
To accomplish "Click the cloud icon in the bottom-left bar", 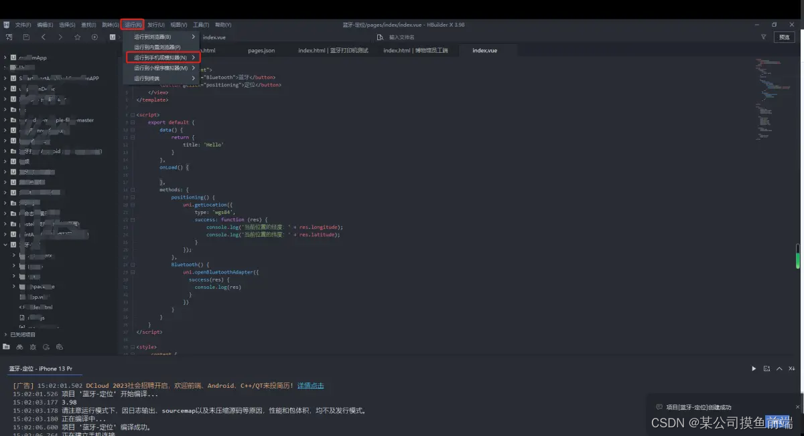I will [x=60, y=347].
